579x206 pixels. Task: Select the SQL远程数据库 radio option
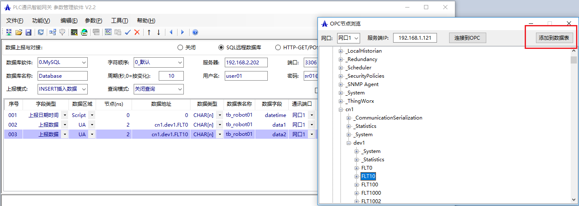click(x=221, y=48)
